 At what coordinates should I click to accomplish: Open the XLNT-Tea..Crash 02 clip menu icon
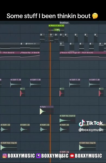(x=60, y=116)
